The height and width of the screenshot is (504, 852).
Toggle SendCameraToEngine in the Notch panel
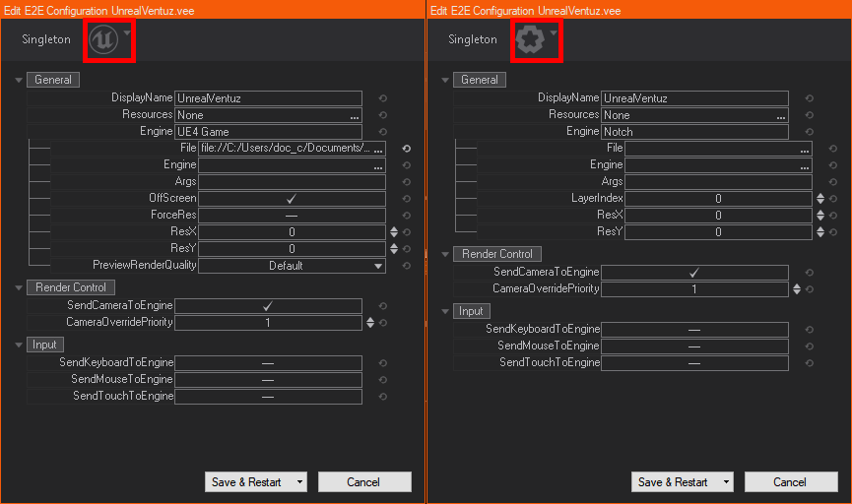coord(693,273)
